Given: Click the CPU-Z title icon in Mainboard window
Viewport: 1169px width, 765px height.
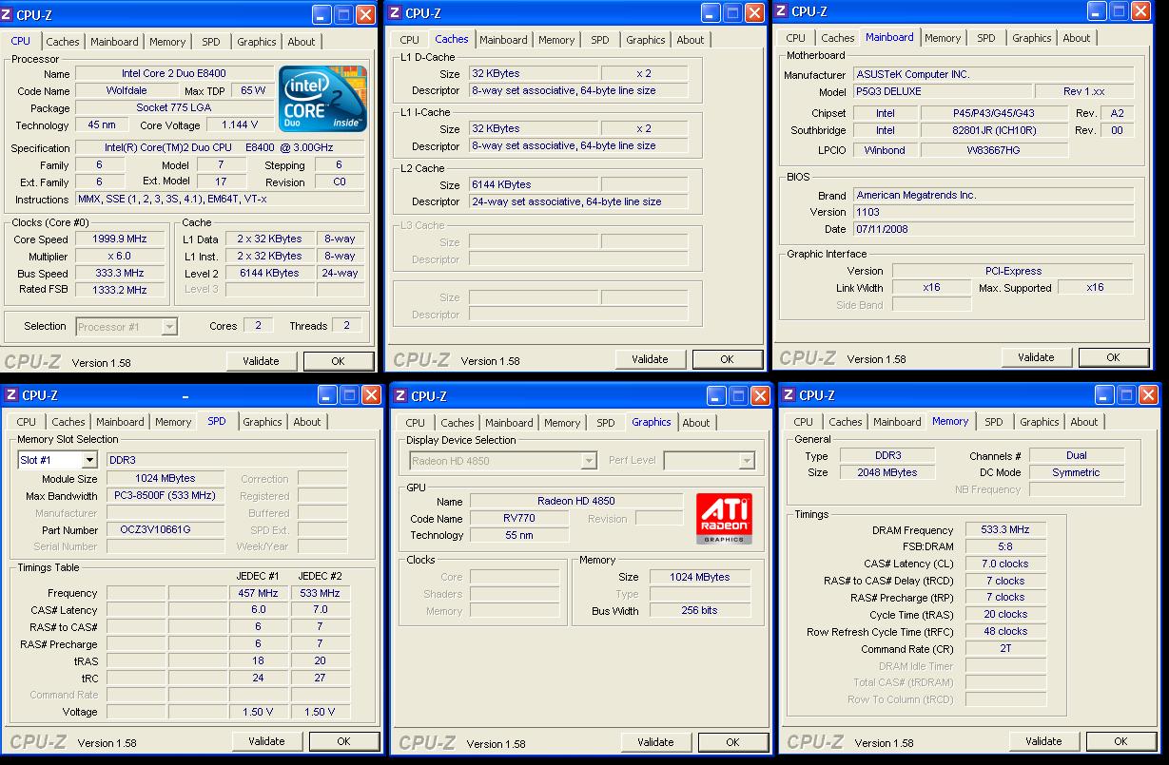Looking at the screenshot, I should [781, 11].
